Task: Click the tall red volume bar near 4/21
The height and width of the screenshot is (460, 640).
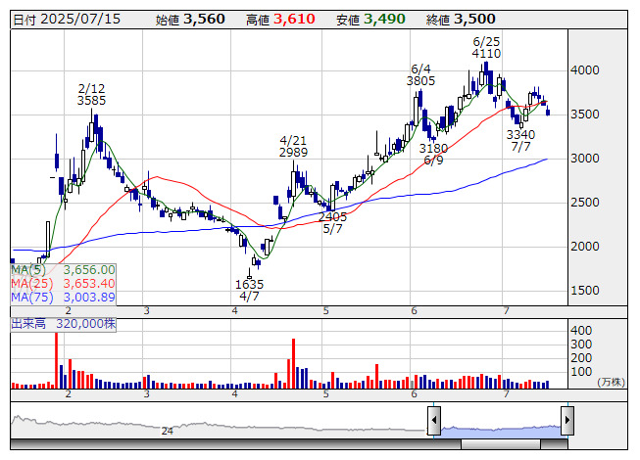Action: coord(293,363)
